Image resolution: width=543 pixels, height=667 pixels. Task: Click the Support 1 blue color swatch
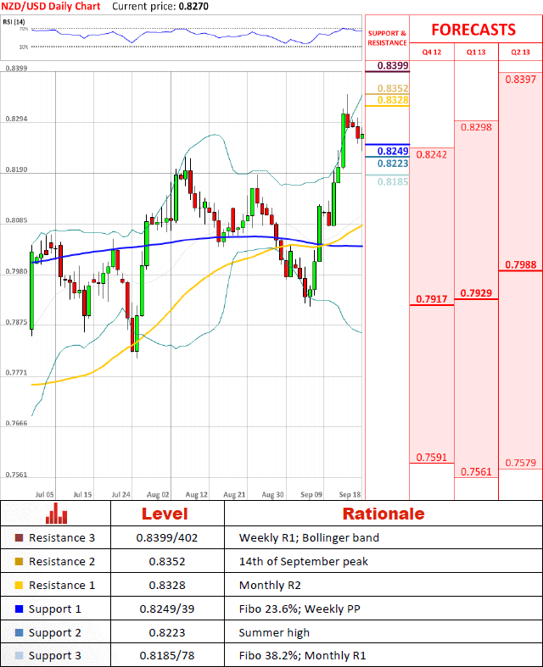tap(19, 609)
